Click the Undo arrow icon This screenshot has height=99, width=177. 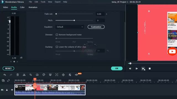pyautogui.click(x=5, y=75)
